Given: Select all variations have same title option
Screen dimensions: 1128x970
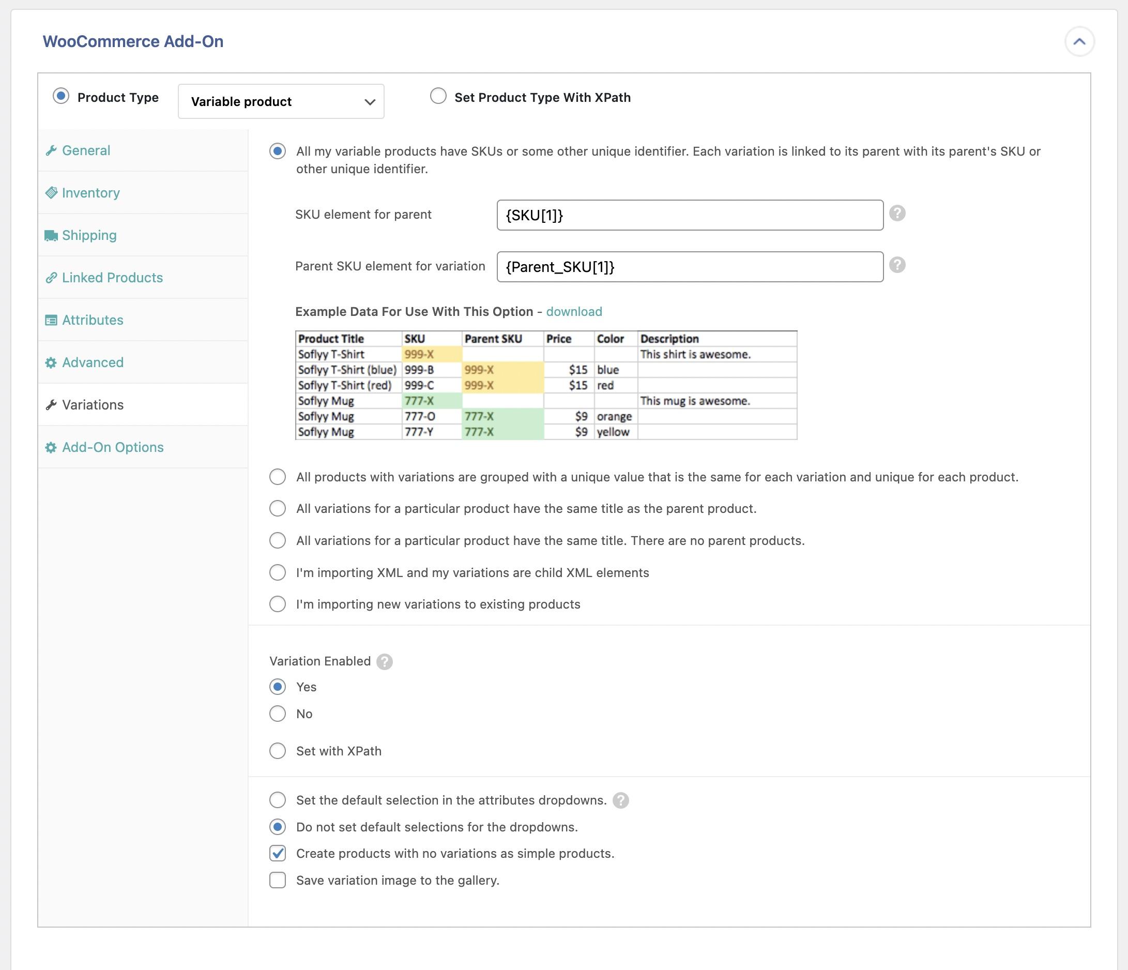Looking at the screenshot, I should (x=277, y=508).
